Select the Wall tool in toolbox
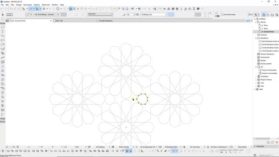Image resolution: width=279 pixels, height=157 pixels. tap(3, 27)
